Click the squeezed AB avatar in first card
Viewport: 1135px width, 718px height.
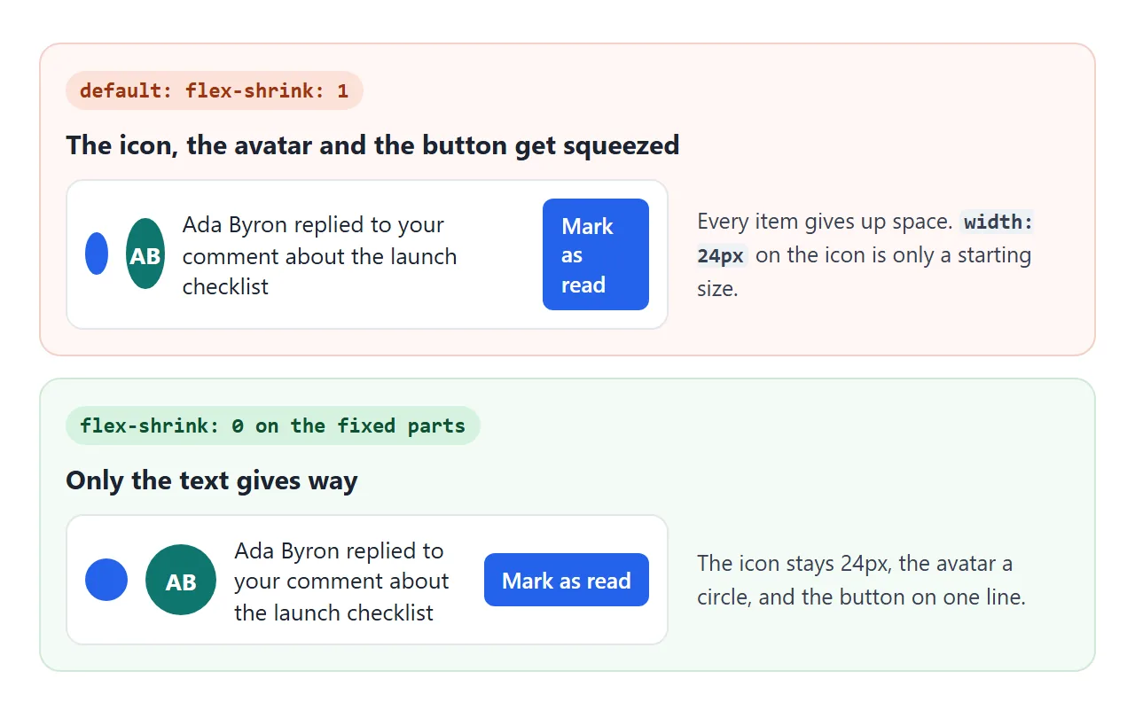pyautogui.click(x=145, y=254)
